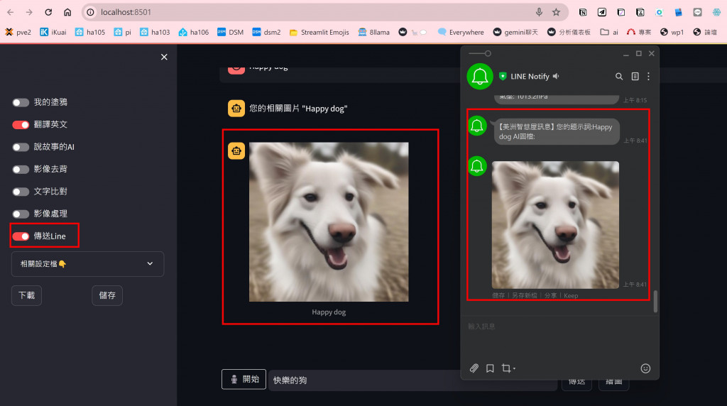The image size is (727, 406).
Task: Switch on the 影像處理 toggle
Action: pos(21,214)
